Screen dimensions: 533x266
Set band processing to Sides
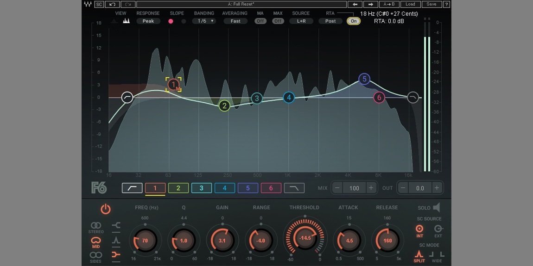pos(96,257)
